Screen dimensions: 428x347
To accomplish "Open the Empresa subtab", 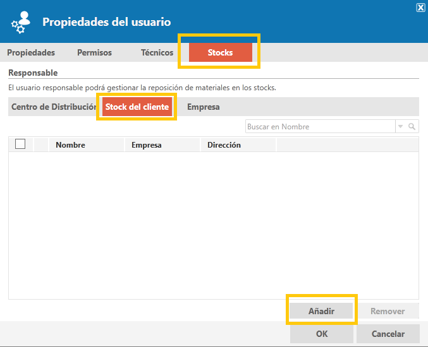I will (204, 107).
